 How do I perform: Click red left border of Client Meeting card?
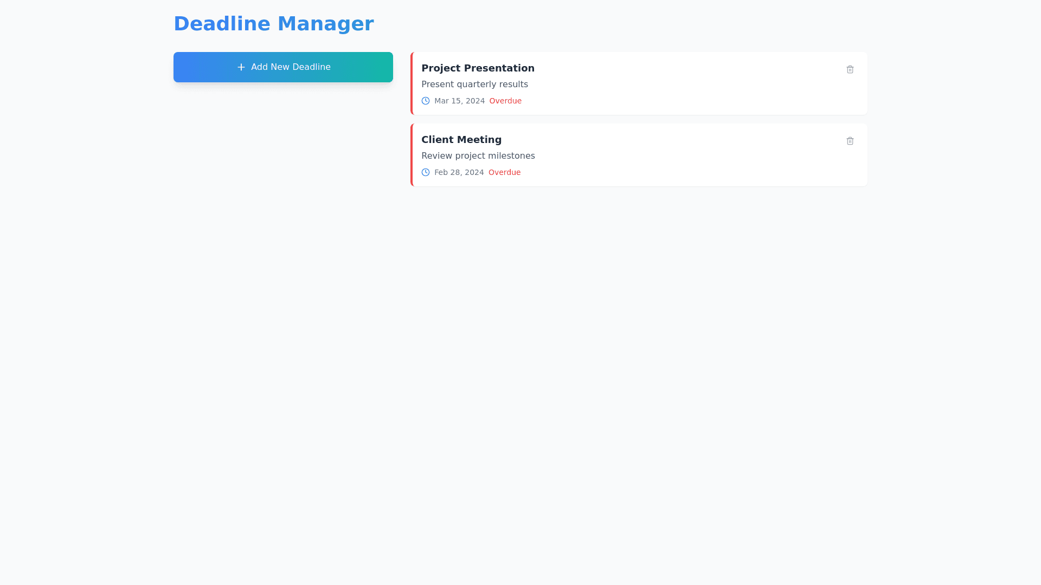pos(412,155)
